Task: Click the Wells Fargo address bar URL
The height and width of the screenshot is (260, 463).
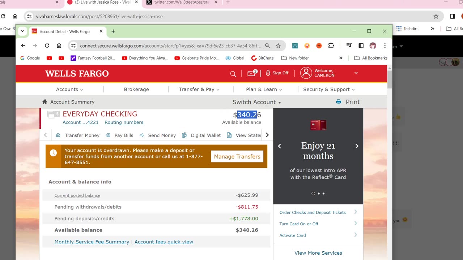Action: point(171,46)
